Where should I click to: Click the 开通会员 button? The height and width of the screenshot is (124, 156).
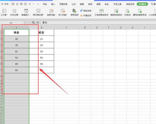tap(86, 16)
